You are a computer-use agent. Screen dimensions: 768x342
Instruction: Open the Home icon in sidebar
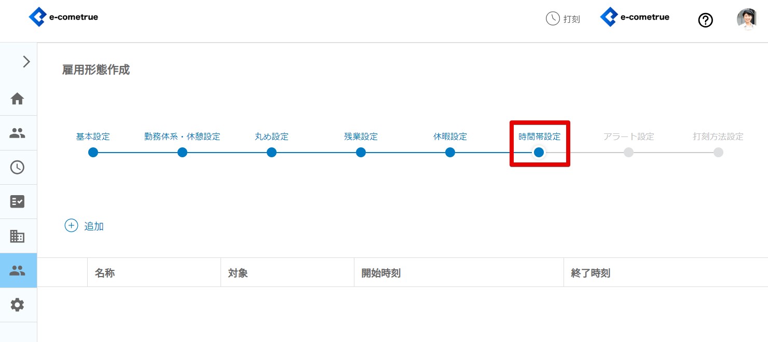click(18, 99)
